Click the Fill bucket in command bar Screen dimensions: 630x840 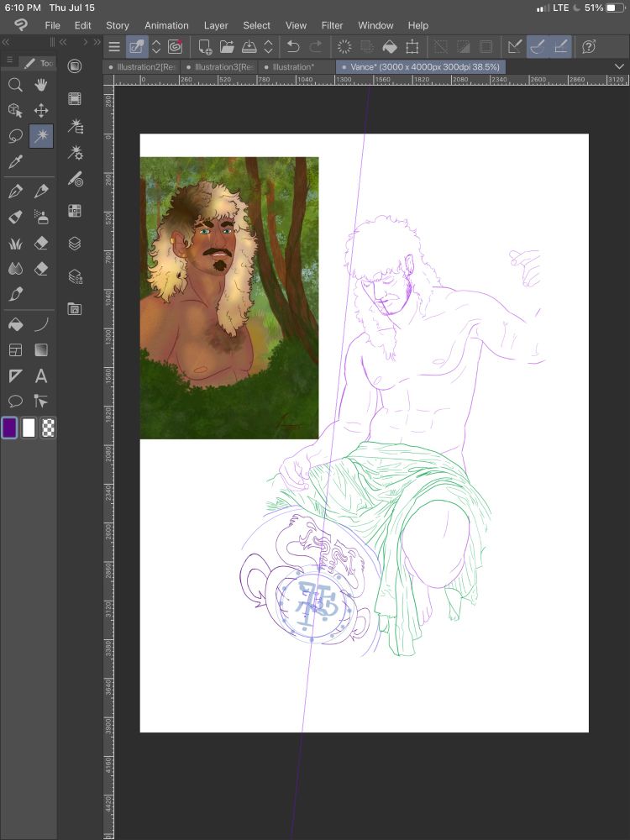coord(390,46)
